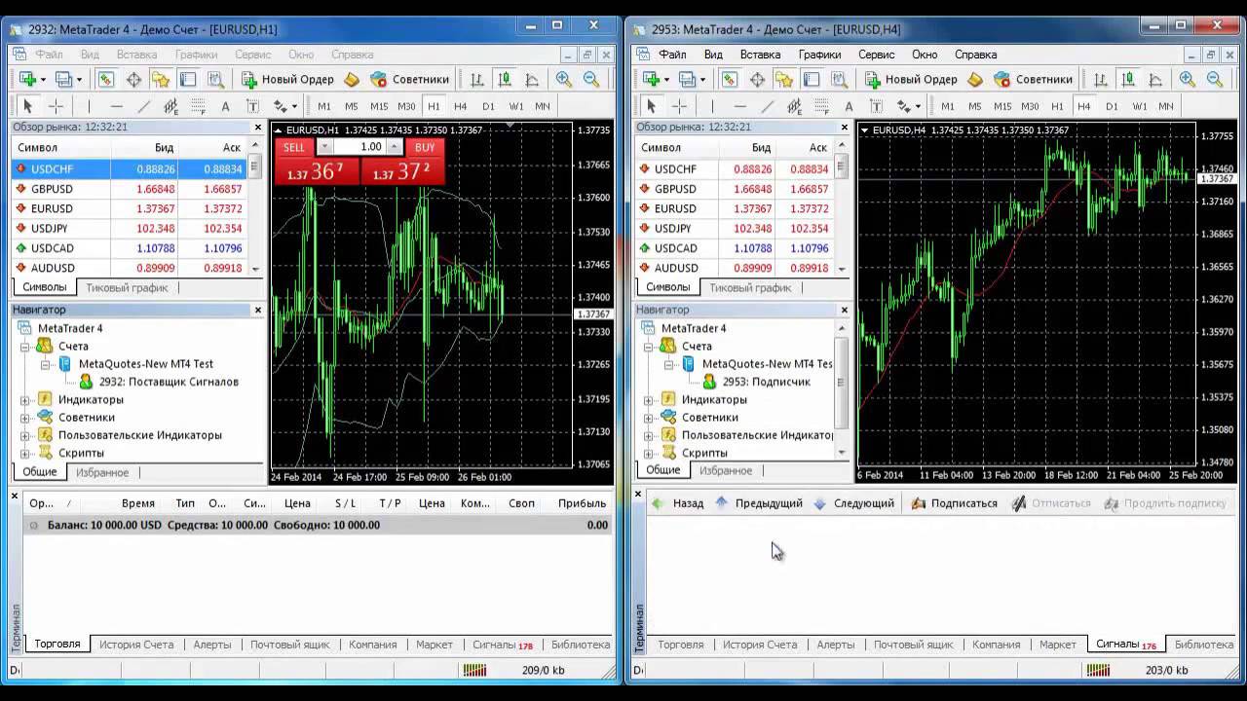Collapse Счета node in left Navigator
This screenshot has width=1247, height=701.
pos(24,346)
